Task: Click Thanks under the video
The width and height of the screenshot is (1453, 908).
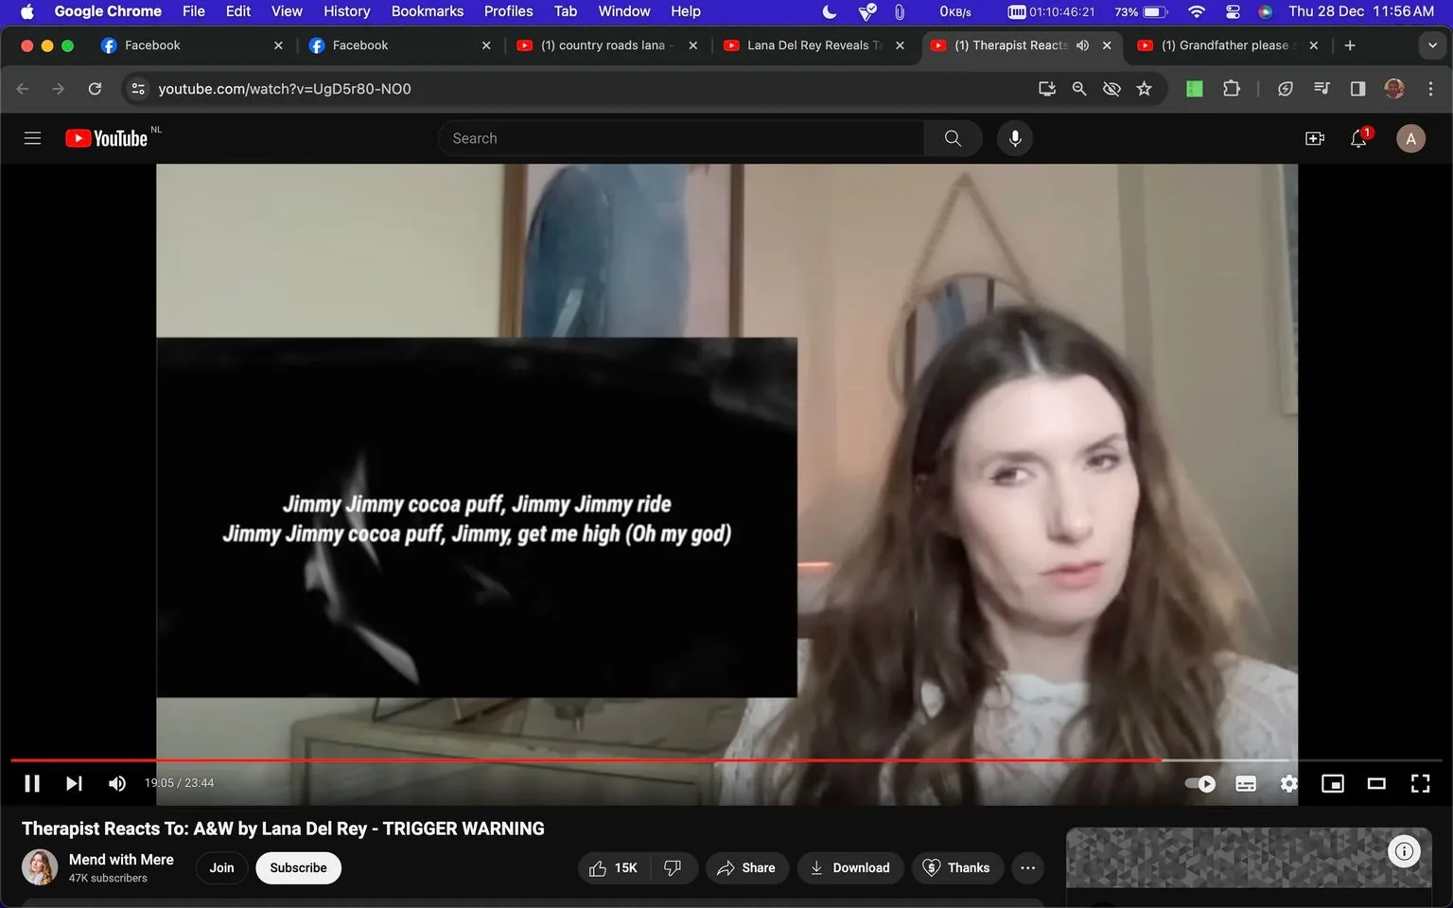Action: point(957,867)
